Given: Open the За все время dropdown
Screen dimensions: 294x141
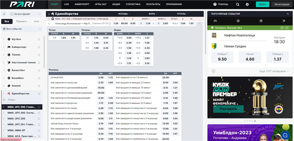Looking at the screenshot, I should point(25,14).
